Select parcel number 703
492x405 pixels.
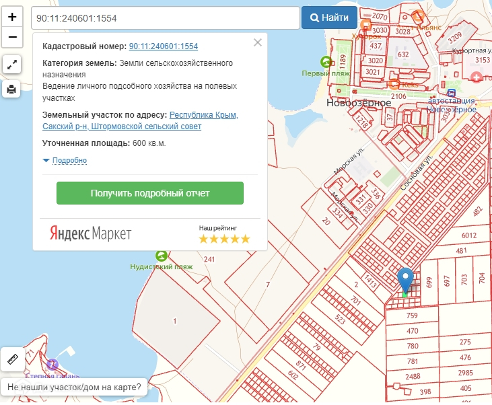click(x=464, y=279)
